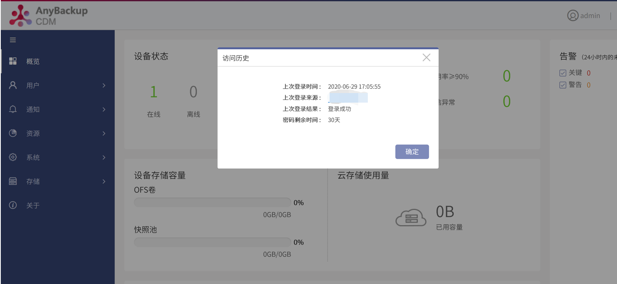The width and height of the screenshot is (617, 284).
Task: Uncheck the 警告 warning alerts checkbox
Action: click(x=563, y=84)
